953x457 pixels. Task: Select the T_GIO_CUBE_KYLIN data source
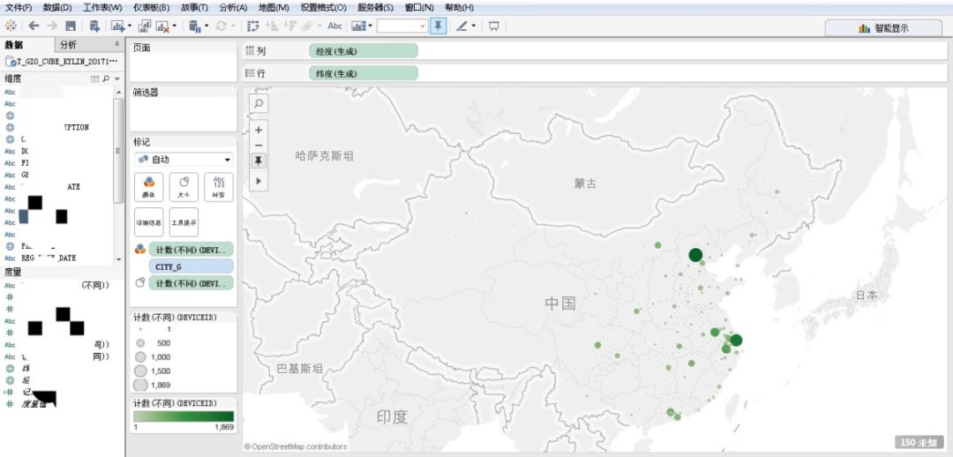(x=62, y=62)
